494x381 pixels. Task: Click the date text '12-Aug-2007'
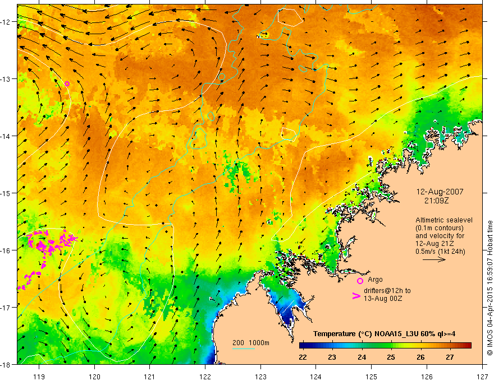pos(440,192)
